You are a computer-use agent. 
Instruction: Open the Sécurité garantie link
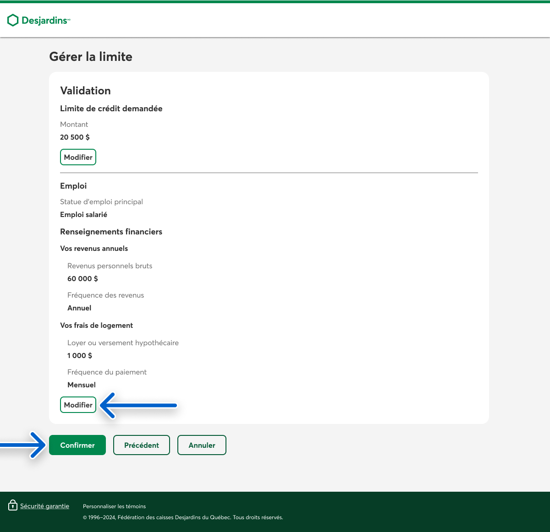pos(44,506)
